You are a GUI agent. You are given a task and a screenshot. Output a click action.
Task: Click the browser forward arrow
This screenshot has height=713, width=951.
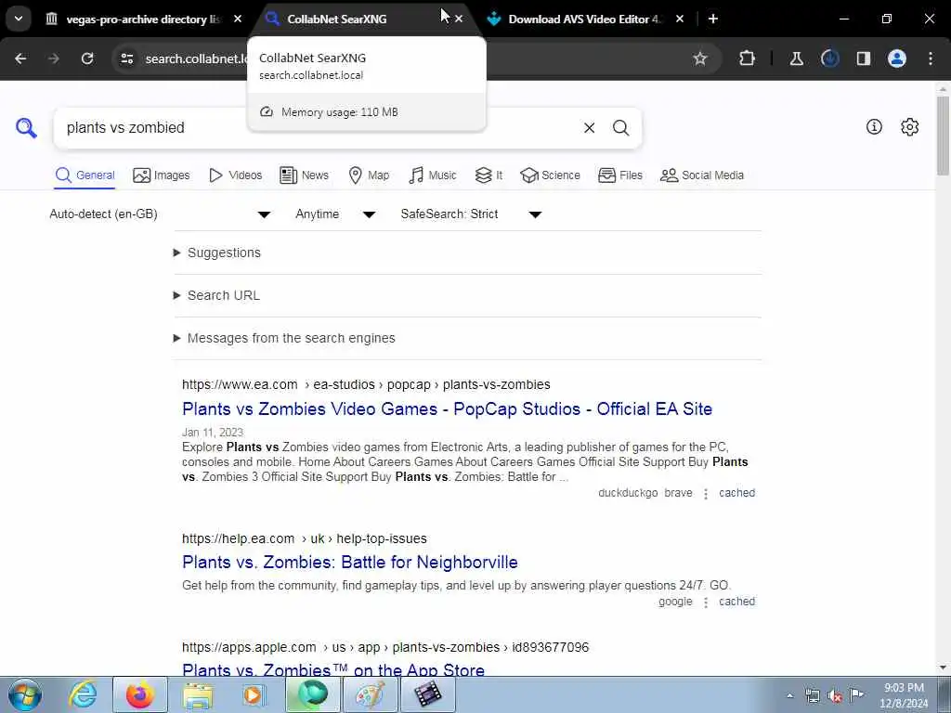click(54, 58)
